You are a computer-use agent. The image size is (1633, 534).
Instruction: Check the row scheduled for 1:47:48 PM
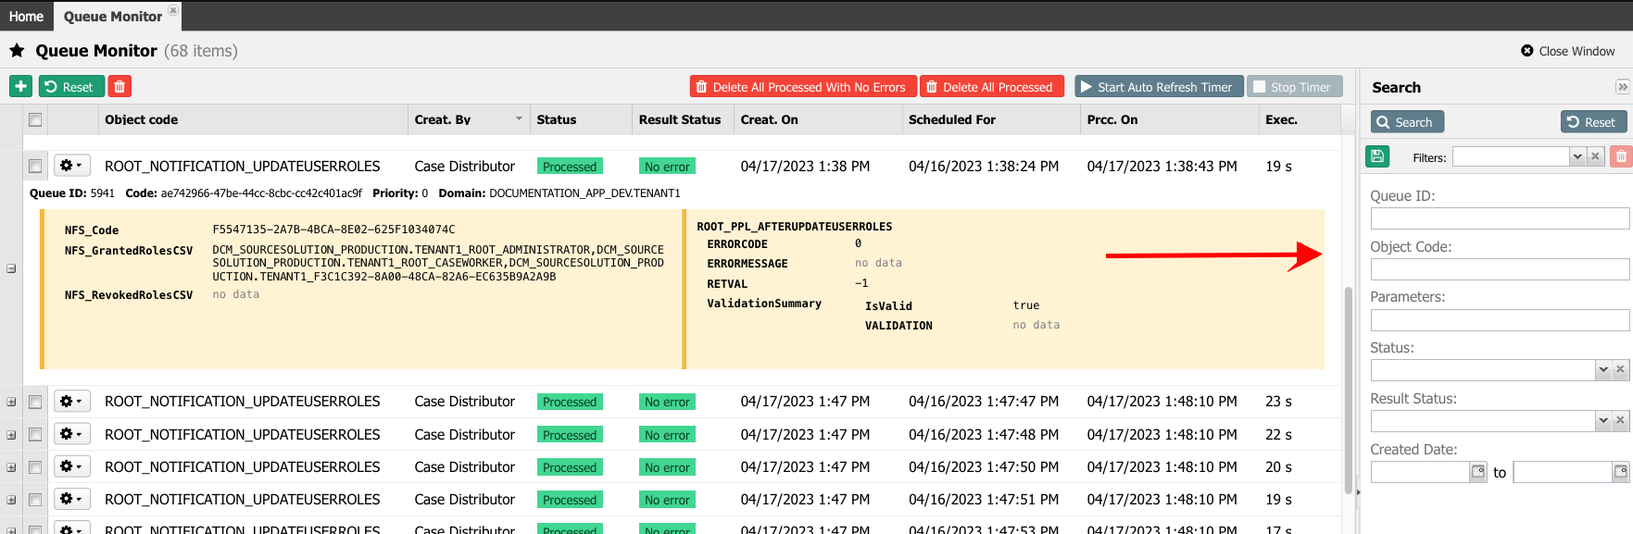coord(35,434)
